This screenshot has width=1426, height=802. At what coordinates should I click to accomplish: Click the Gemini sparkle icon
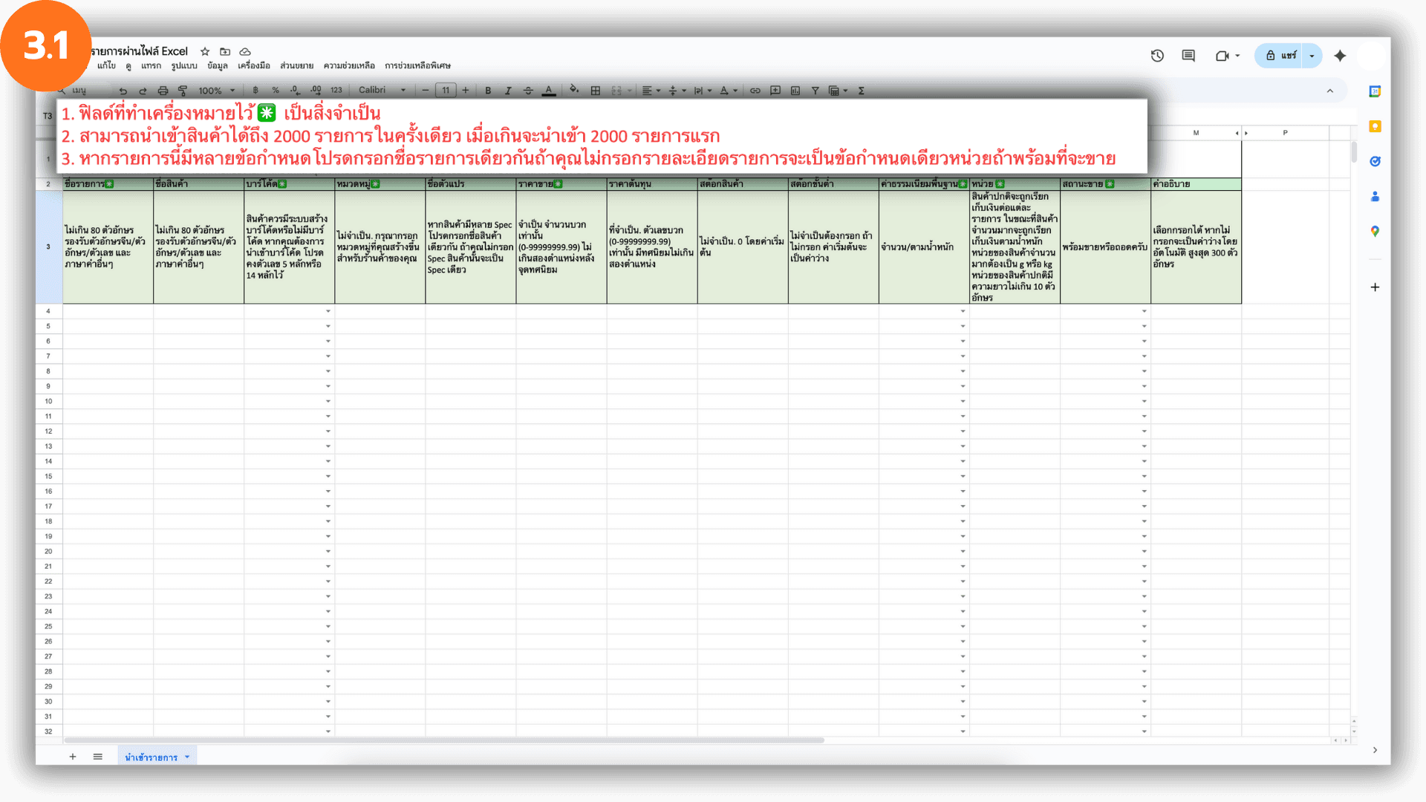[1340, 56]
